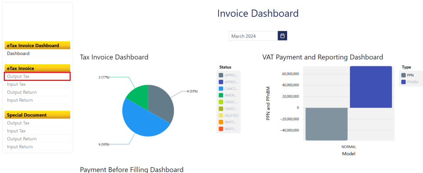423x173 pixels.
Task: Click the March 2024 month field
Action: pyautogui.click(x=253, y=36)
